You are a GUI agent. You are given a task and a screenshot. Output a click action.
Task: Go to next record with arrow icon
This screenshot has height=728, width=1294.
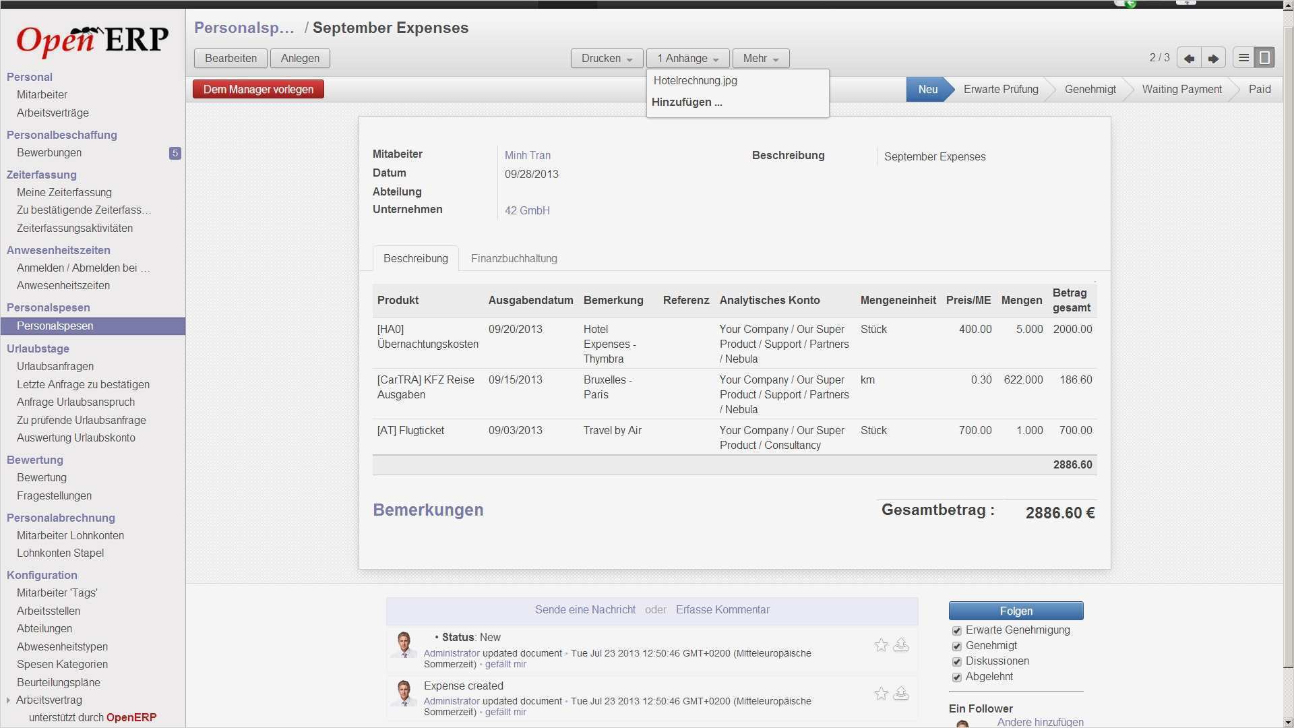pos(1212,58)
